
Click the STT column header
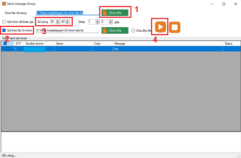pyautogui.click(x=19, y=44)
